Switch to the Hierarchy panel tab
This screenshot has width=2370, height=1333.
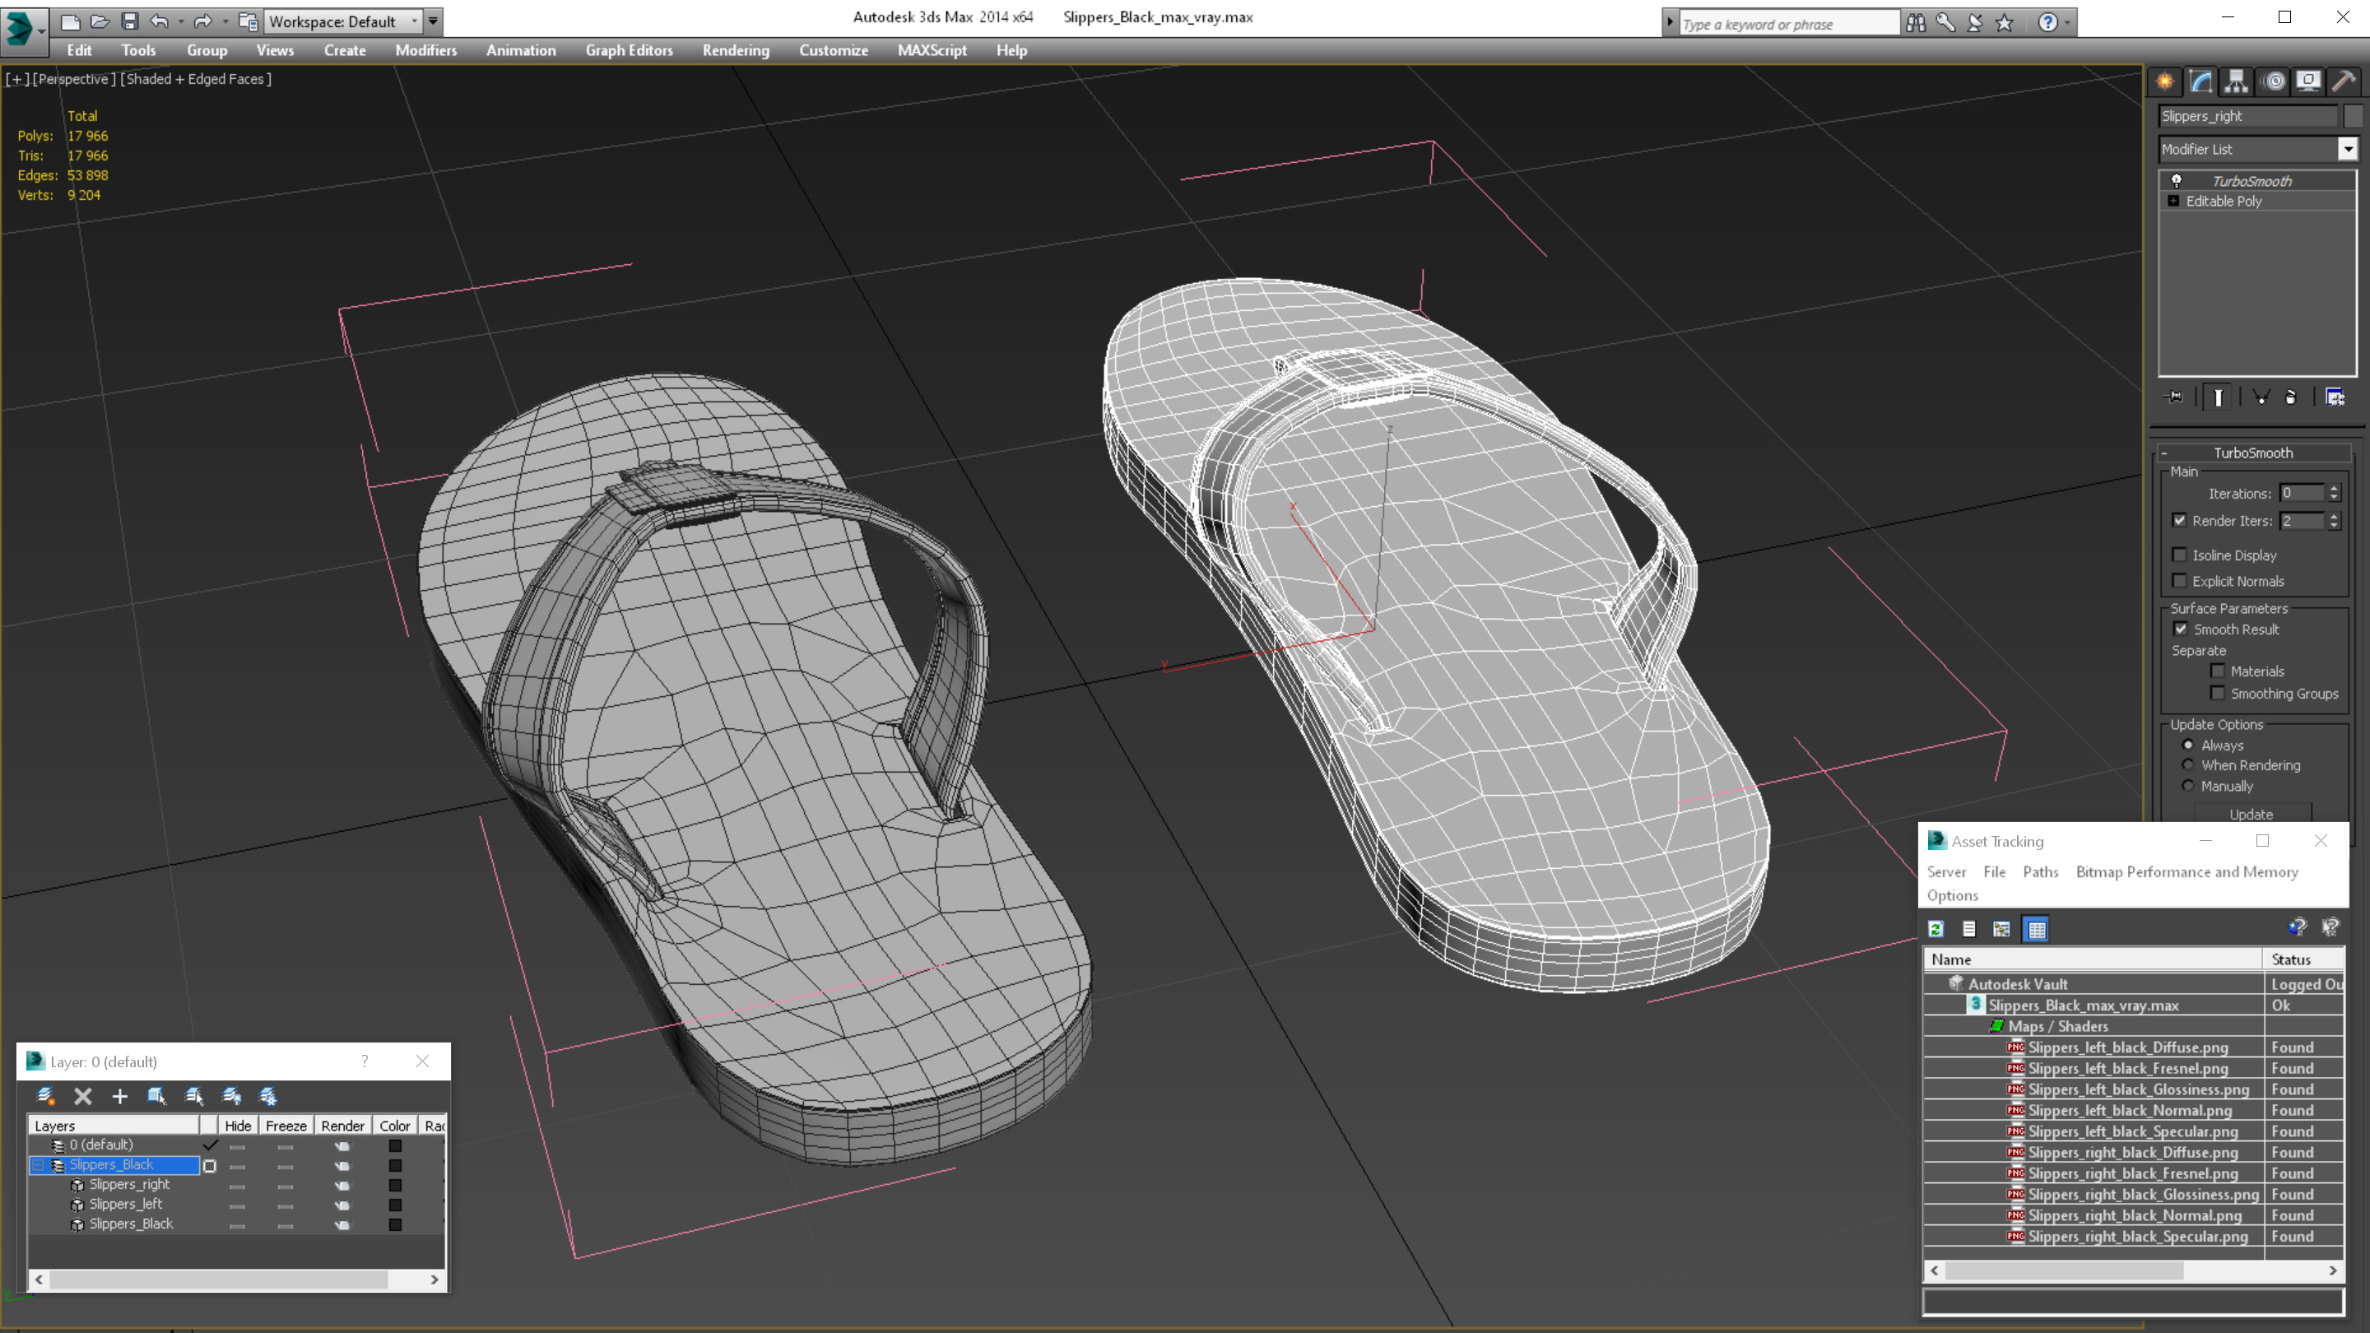coord(2236,81)
